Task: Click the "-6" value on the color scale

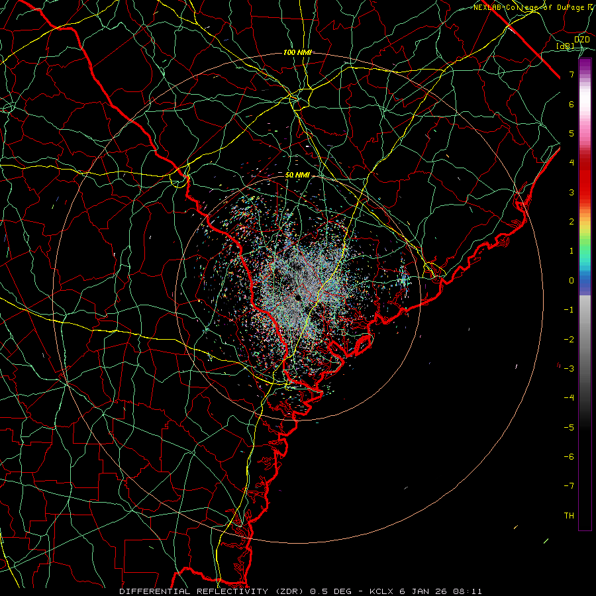Action: 569,457
